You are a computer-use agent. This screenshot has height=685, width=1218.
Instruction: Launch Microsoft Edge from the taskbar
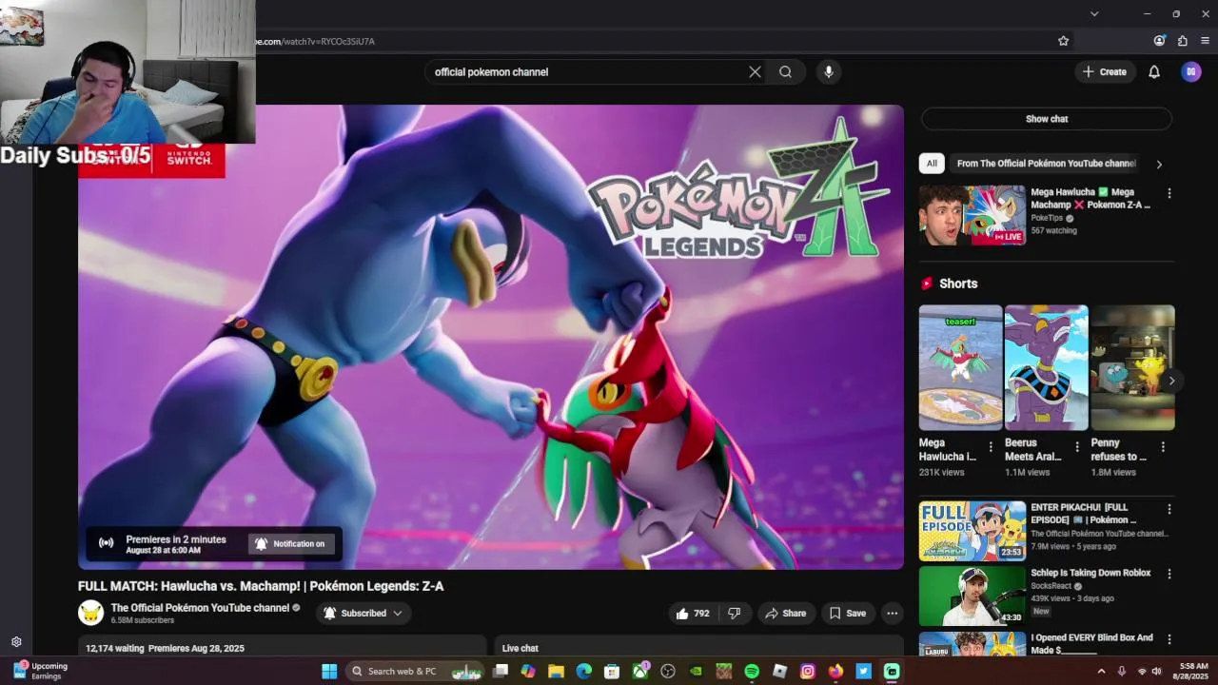pos(583,672)
